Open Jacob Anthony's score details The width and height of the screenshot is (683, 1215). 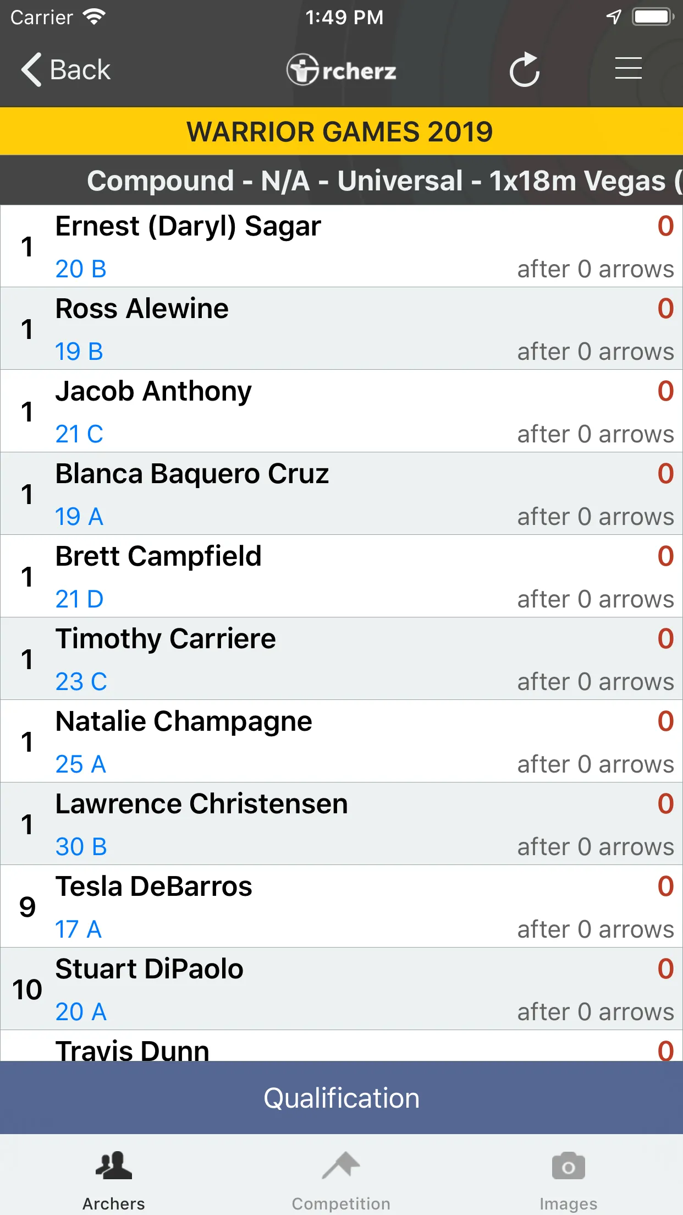341,411
